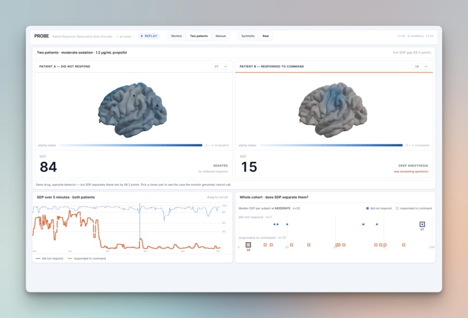Viewport: 468px width, 318px height.
Task: Click the 'did not respond' timeline legend entry
Action: (x=49, y=259)
